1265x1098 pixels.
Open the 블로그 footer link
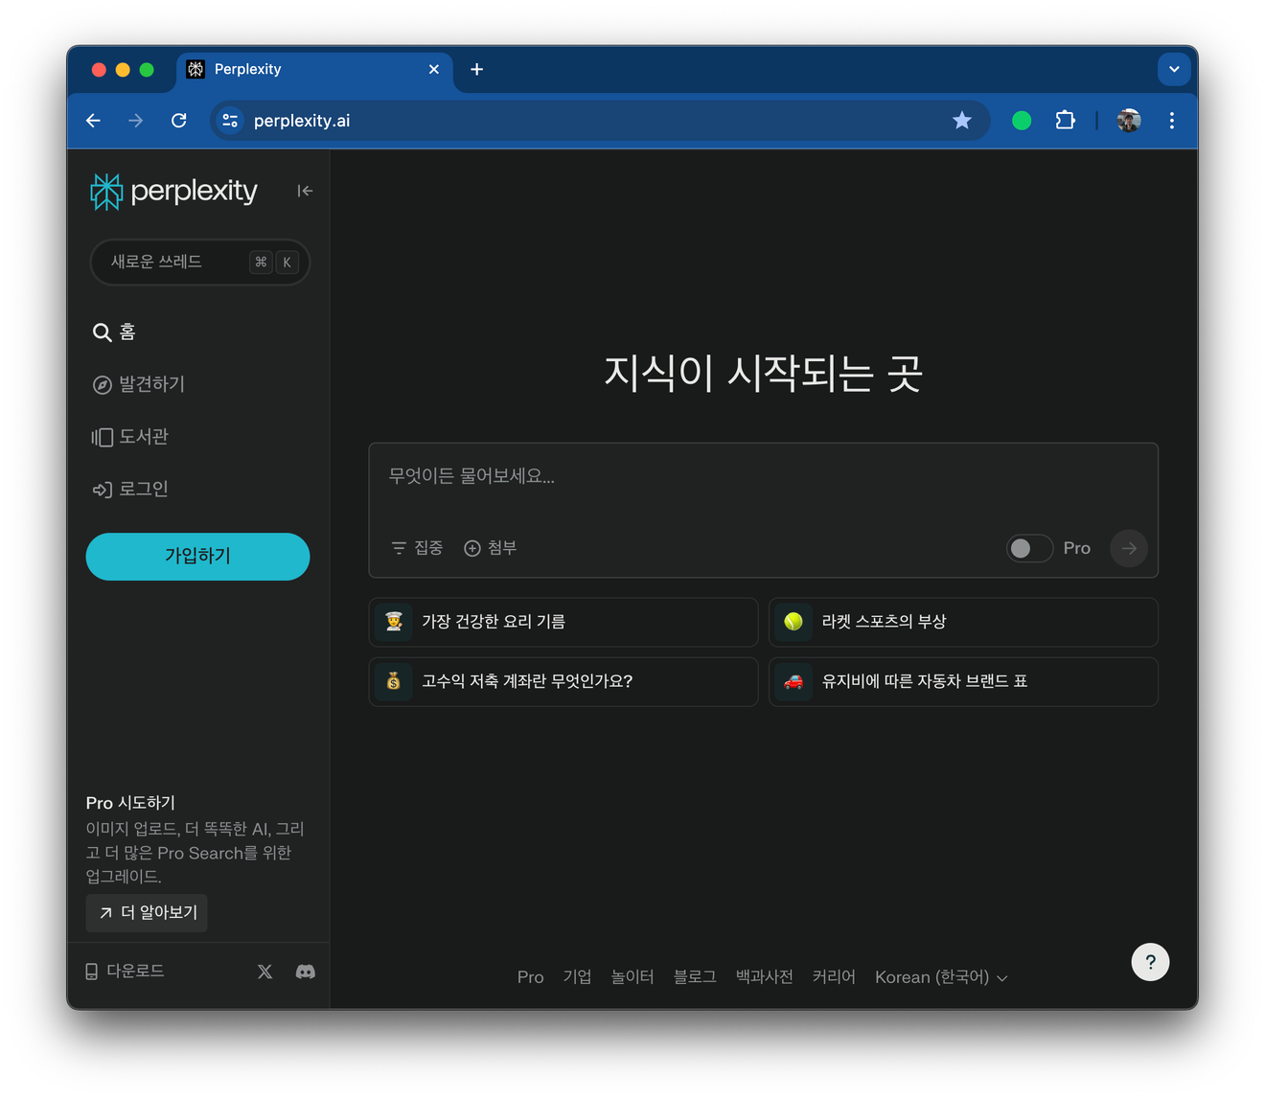click(x=695, y=977)
